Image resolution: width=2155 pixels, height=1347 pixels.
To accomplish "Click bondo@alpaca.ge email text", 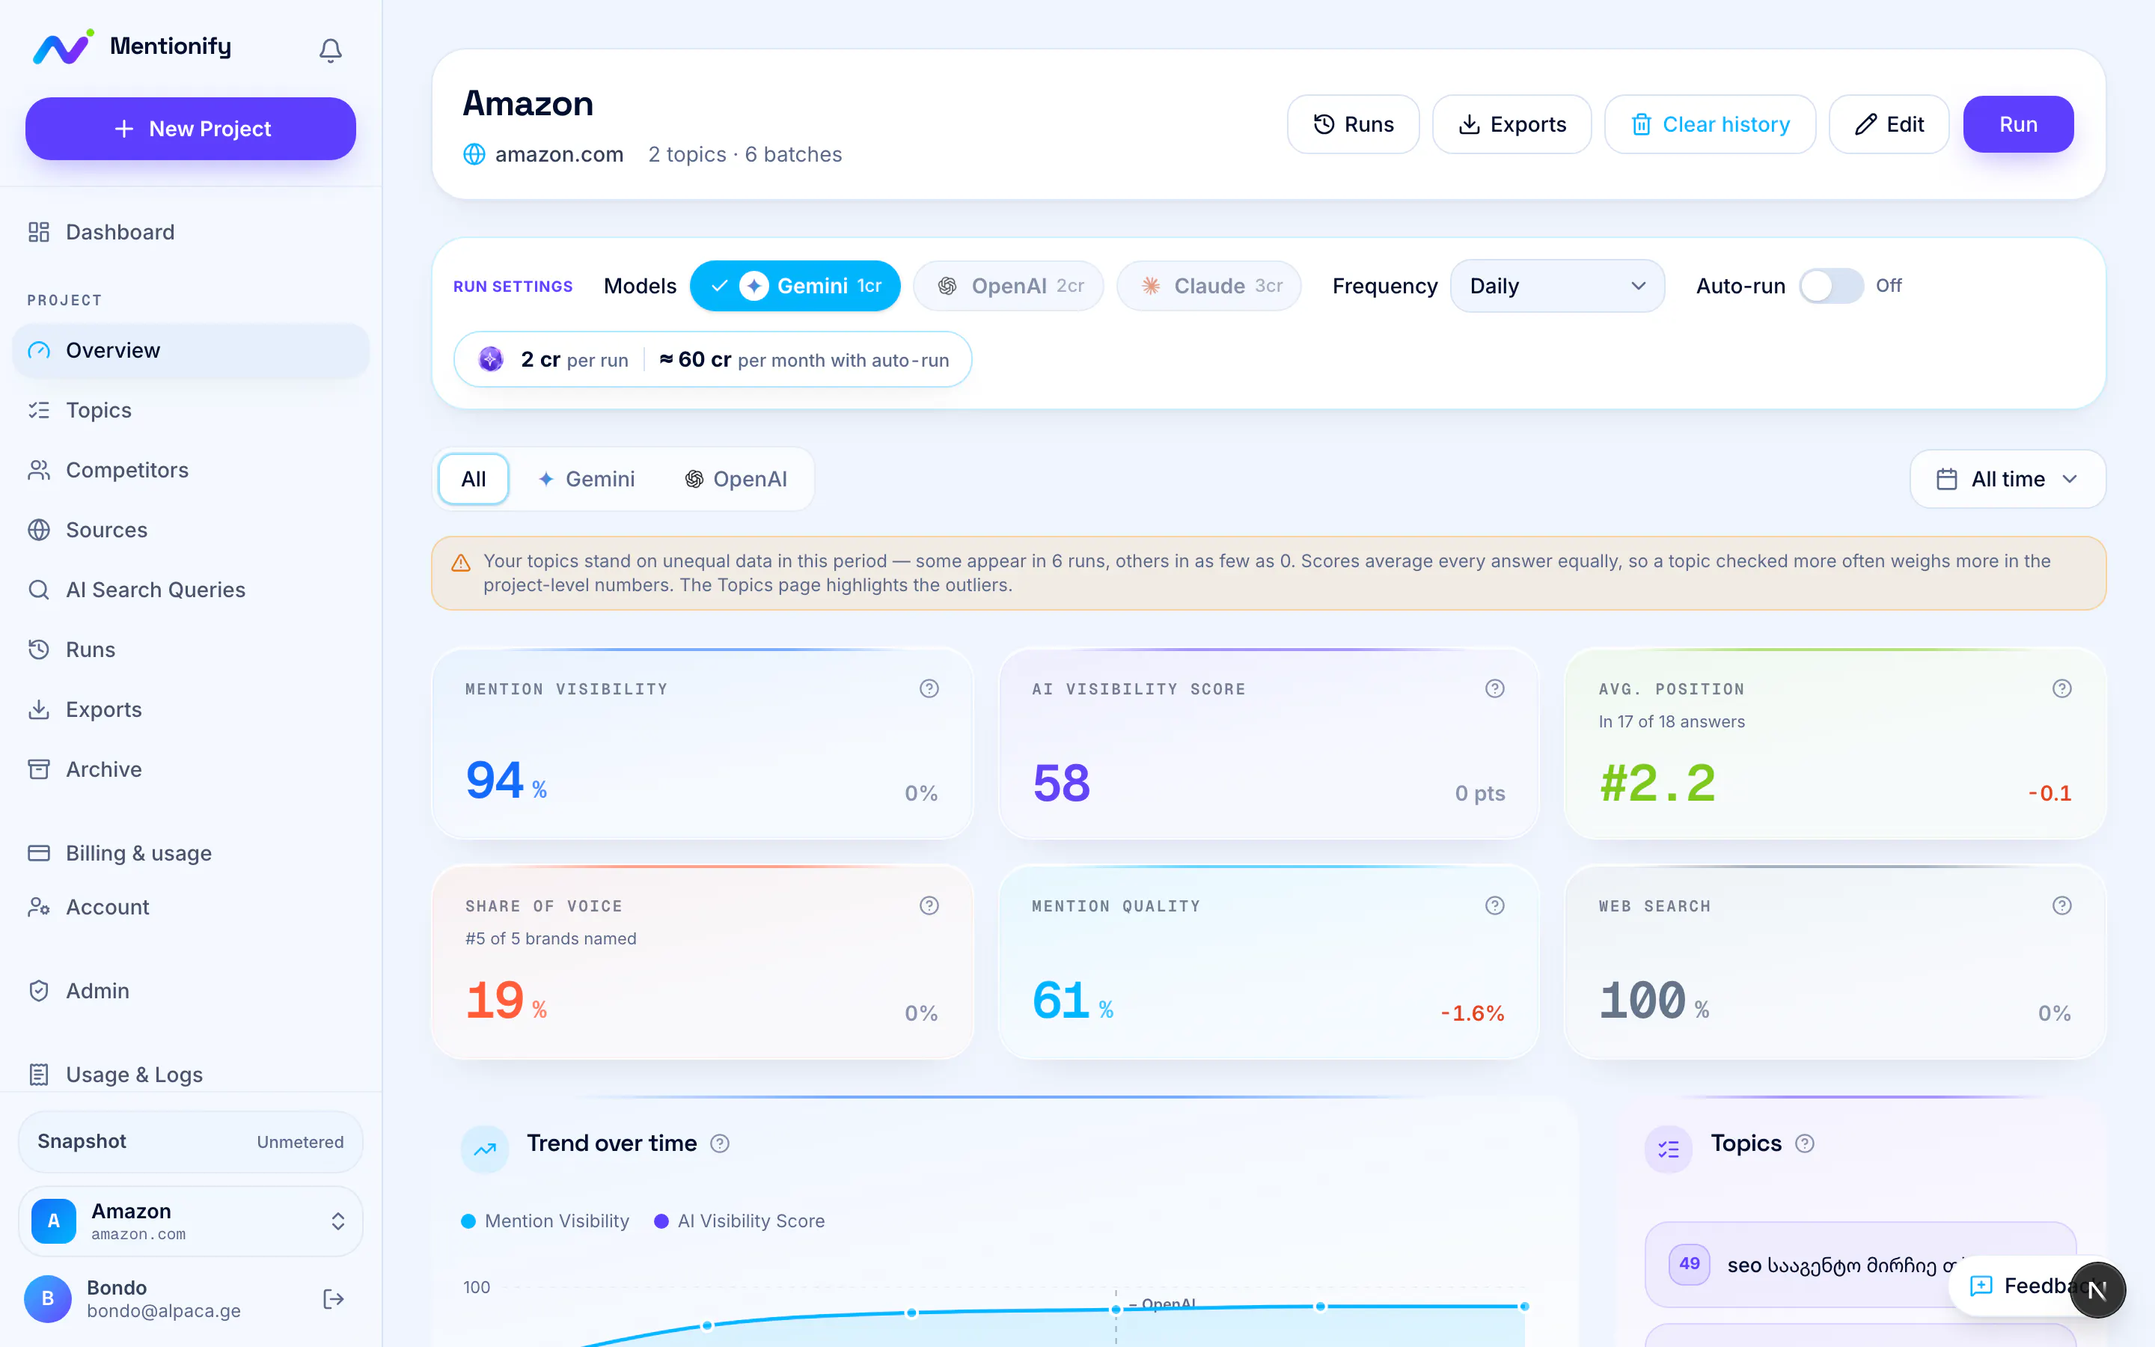I will 164,1311.
